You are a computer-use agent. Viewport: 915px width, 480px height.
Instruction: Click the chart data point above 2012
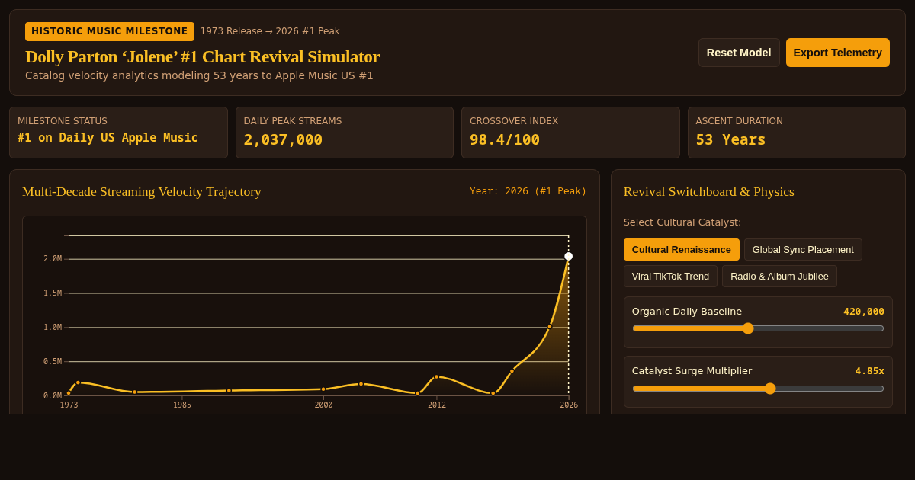[x=437, y=376]
